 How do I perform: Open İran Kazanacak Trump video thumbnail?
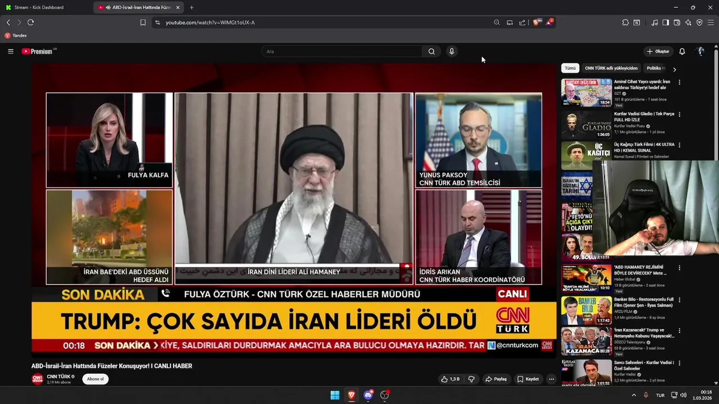586,341
